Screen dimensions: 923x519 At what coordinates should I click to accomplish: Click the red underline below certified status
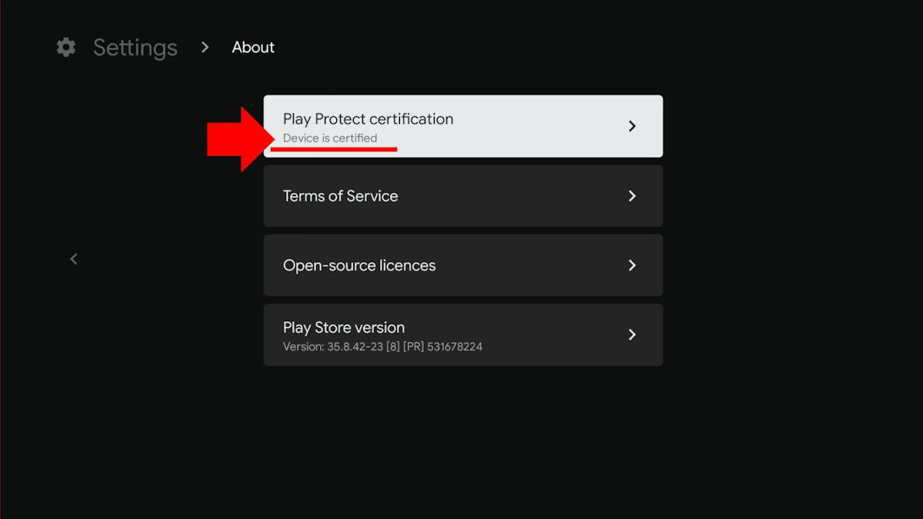click(334, 149)
